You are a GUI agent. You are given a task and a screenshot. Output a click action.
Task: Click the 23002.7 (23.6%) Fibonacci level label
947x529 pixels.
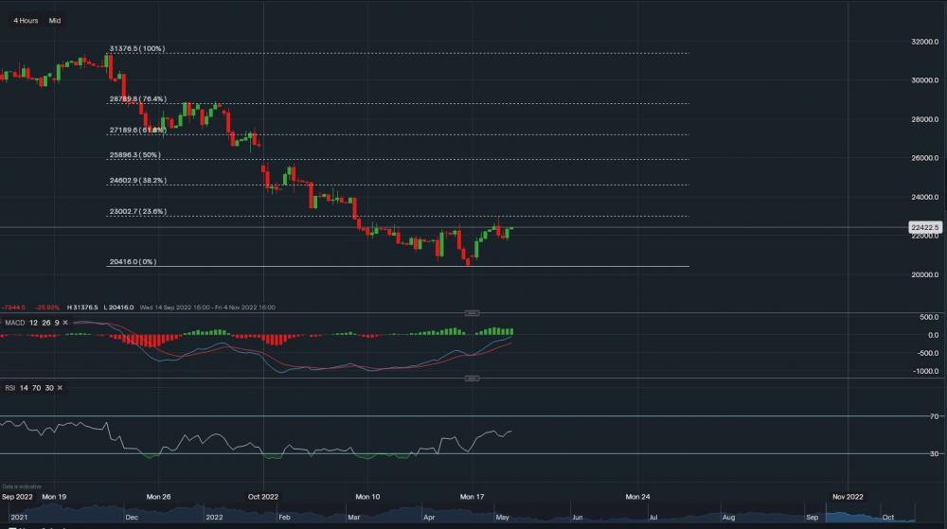pos(138,212)
